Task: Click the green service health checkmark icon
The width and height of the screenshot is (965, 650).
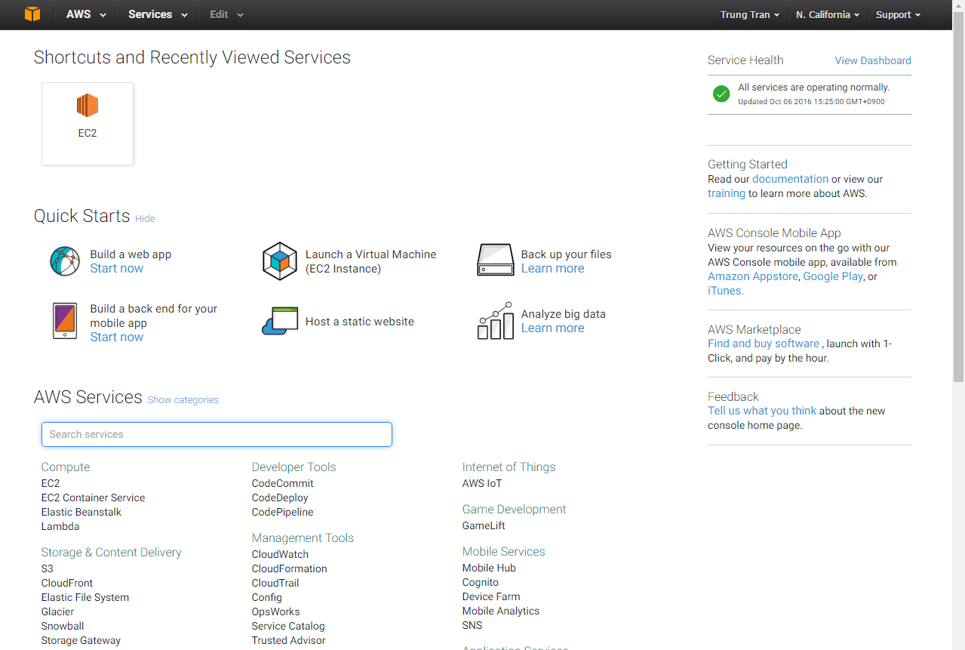Action: [721, 94]
